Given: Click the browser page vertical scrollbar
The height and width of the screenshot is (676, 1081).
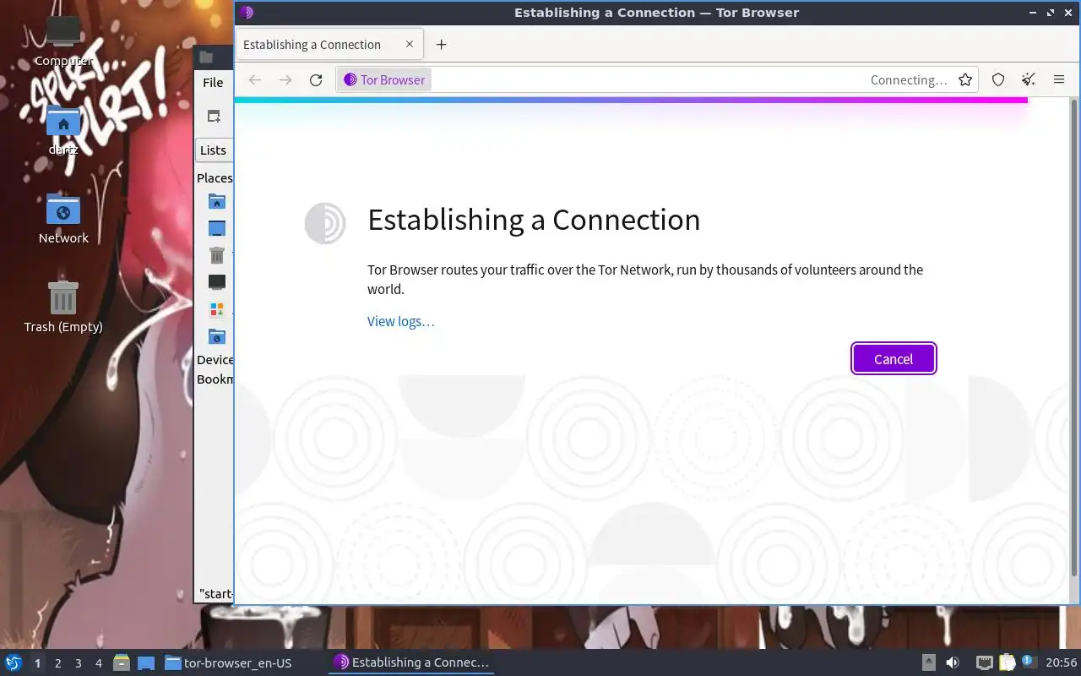Looking at the screenshot, I should [1074, 338].
